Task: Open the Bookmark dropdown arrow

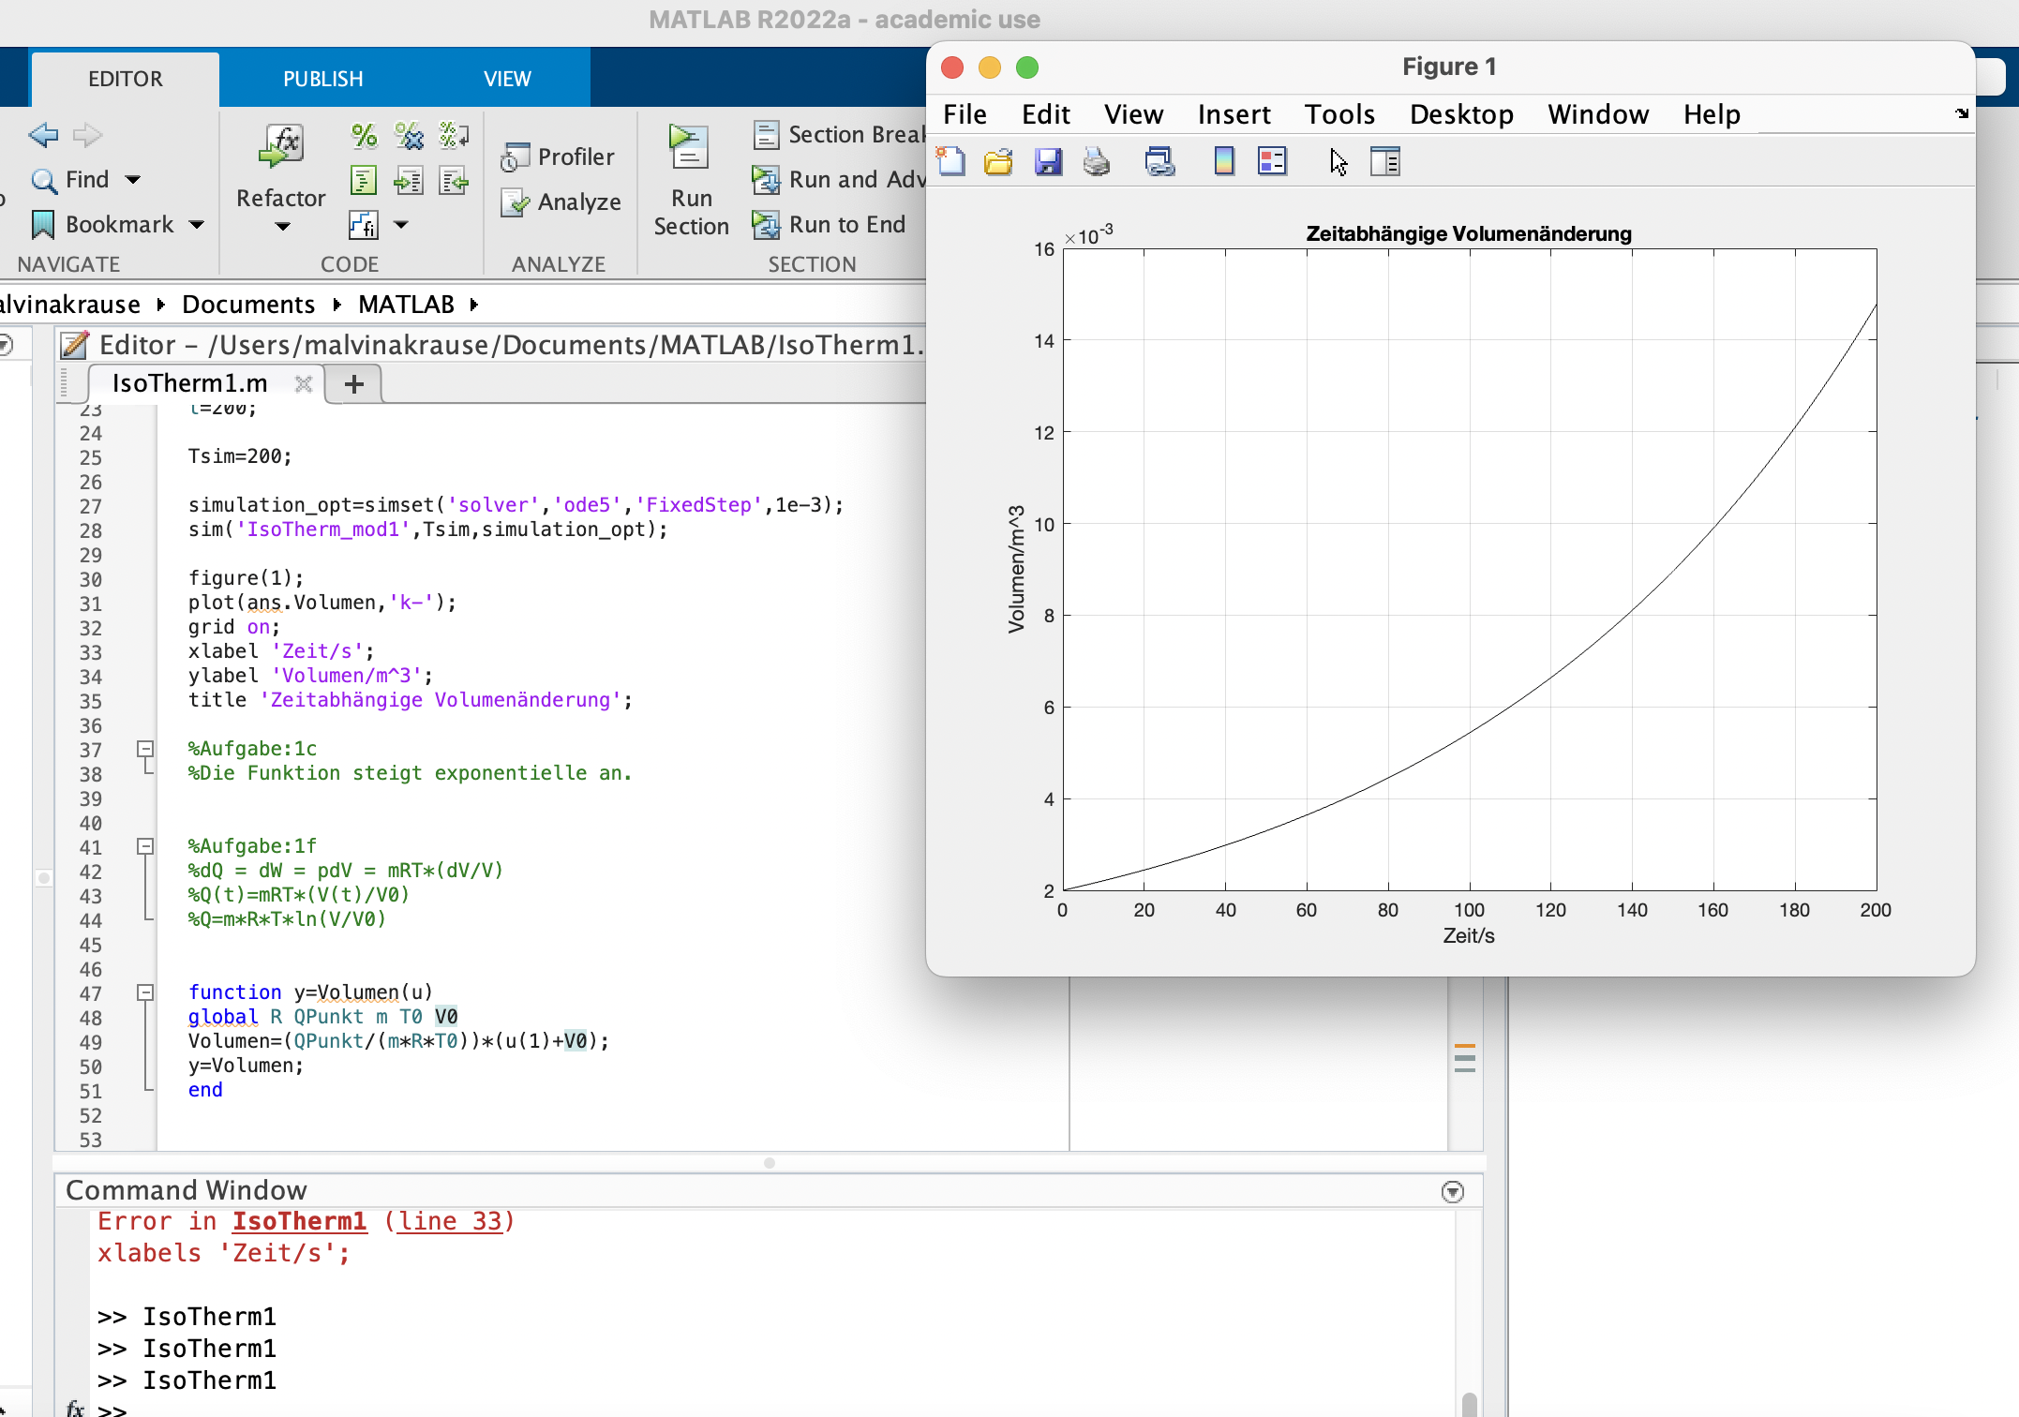Action: tap(197, 225)
